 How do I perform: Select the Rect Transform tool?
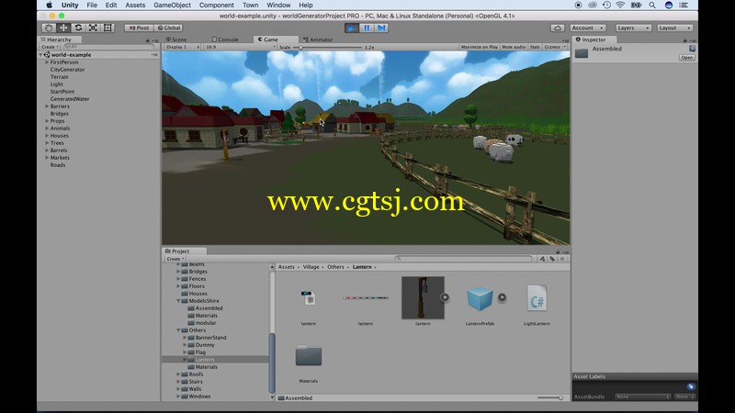tap(107, 28)
